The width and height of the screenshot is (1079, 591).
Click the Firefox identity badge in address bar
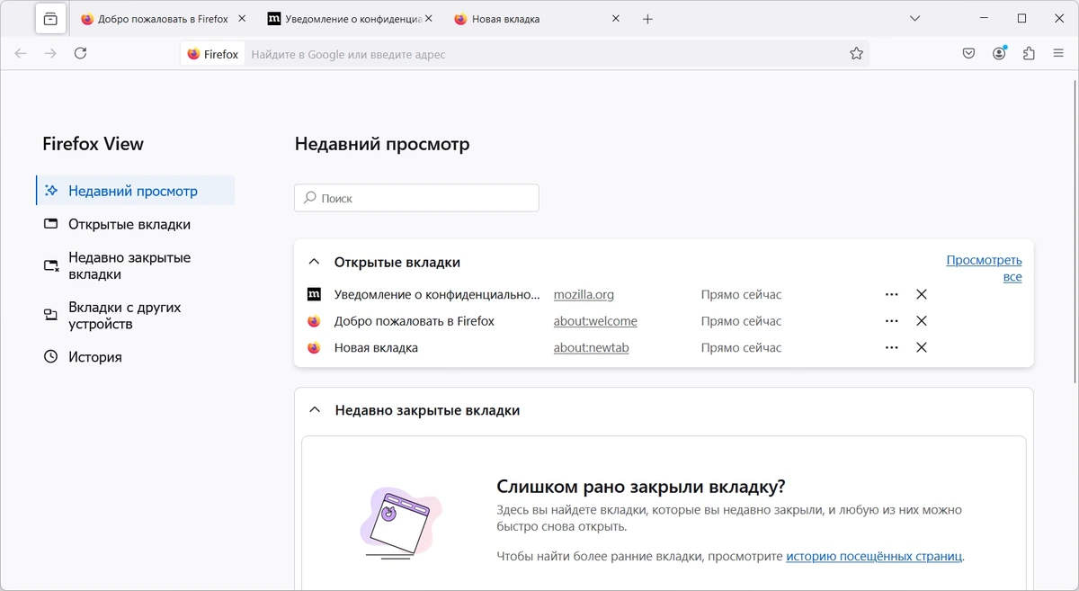point(213,54)
